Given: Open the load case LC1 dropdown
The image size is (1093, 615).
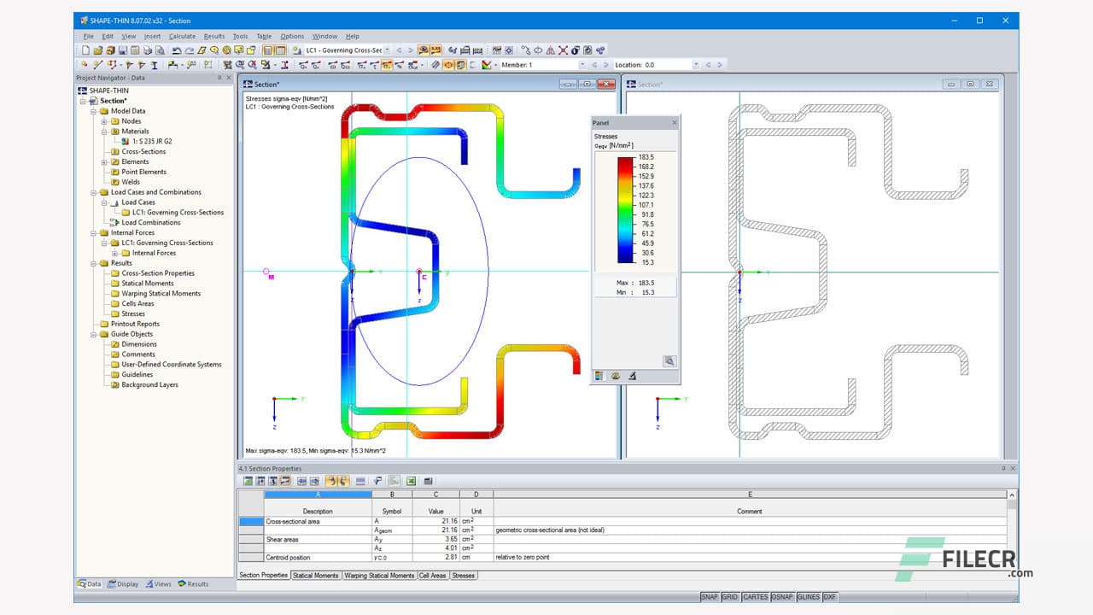Looking at the screenshot, I should click(387, 50).
